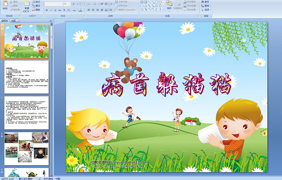Click the Clear Formatting eraser icon
This screenshot has width=282, height=180.
pyautogui.click(x=83, y=4)
